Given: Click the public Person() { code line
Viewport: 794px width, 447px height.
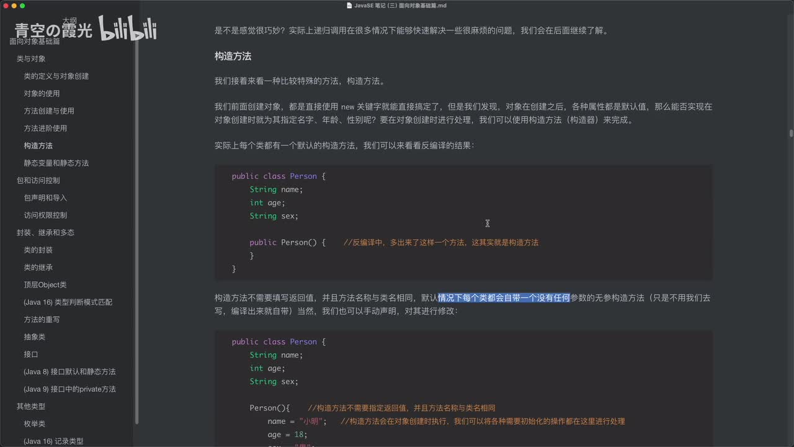Looking at the screenshot, I should point(288,243).
